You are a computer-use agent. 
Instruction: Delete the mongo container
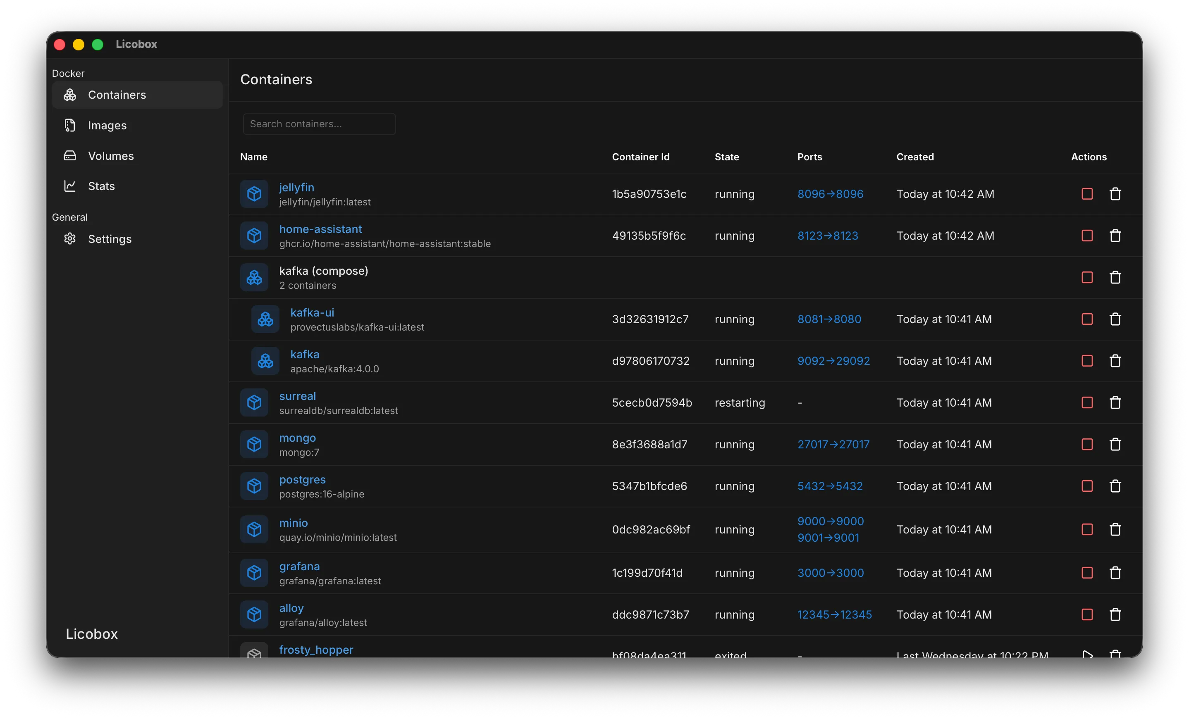[1115, 444]
